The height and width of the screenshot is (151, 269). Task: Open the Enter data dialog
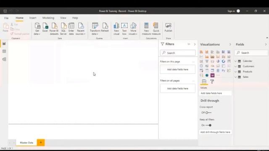coord(71,29)
